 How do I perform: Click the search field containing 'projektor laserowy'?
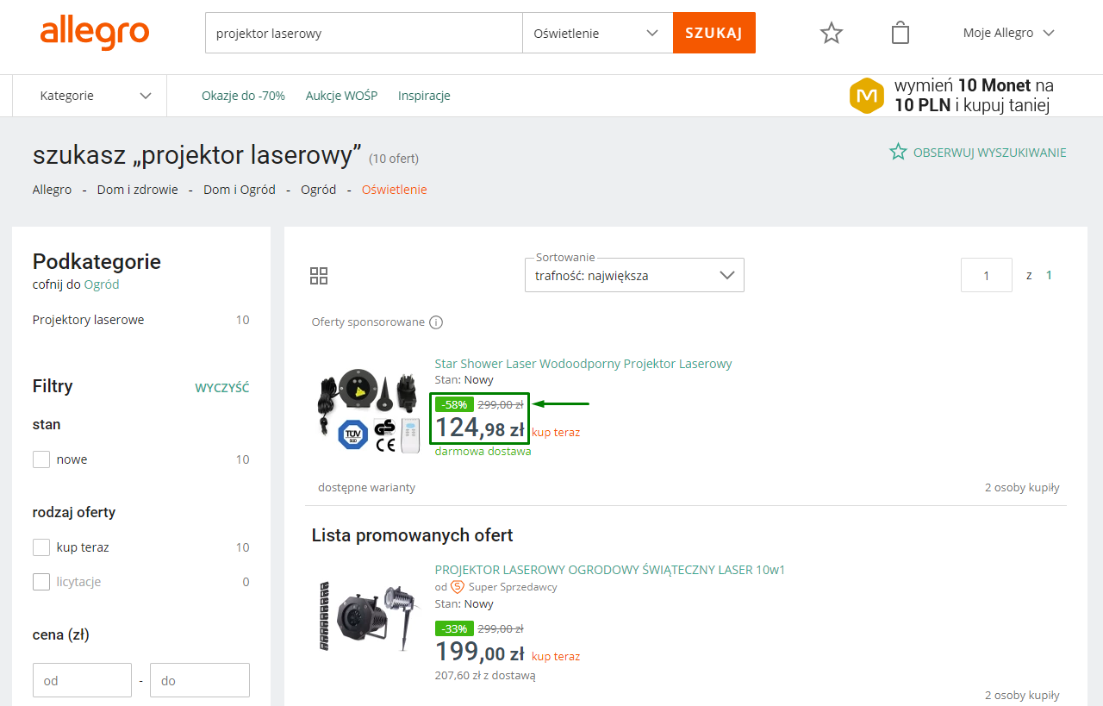[x=364, y=33]
